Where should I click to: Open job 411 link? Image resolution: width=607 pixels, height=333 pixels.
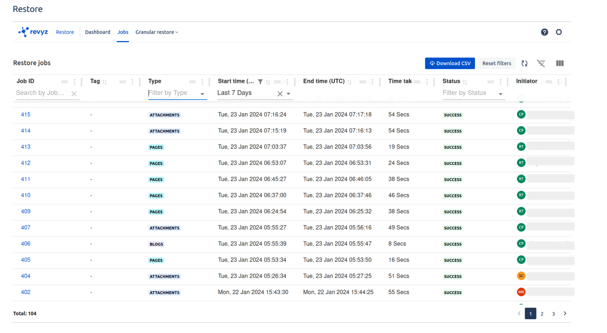pos(26,179)
